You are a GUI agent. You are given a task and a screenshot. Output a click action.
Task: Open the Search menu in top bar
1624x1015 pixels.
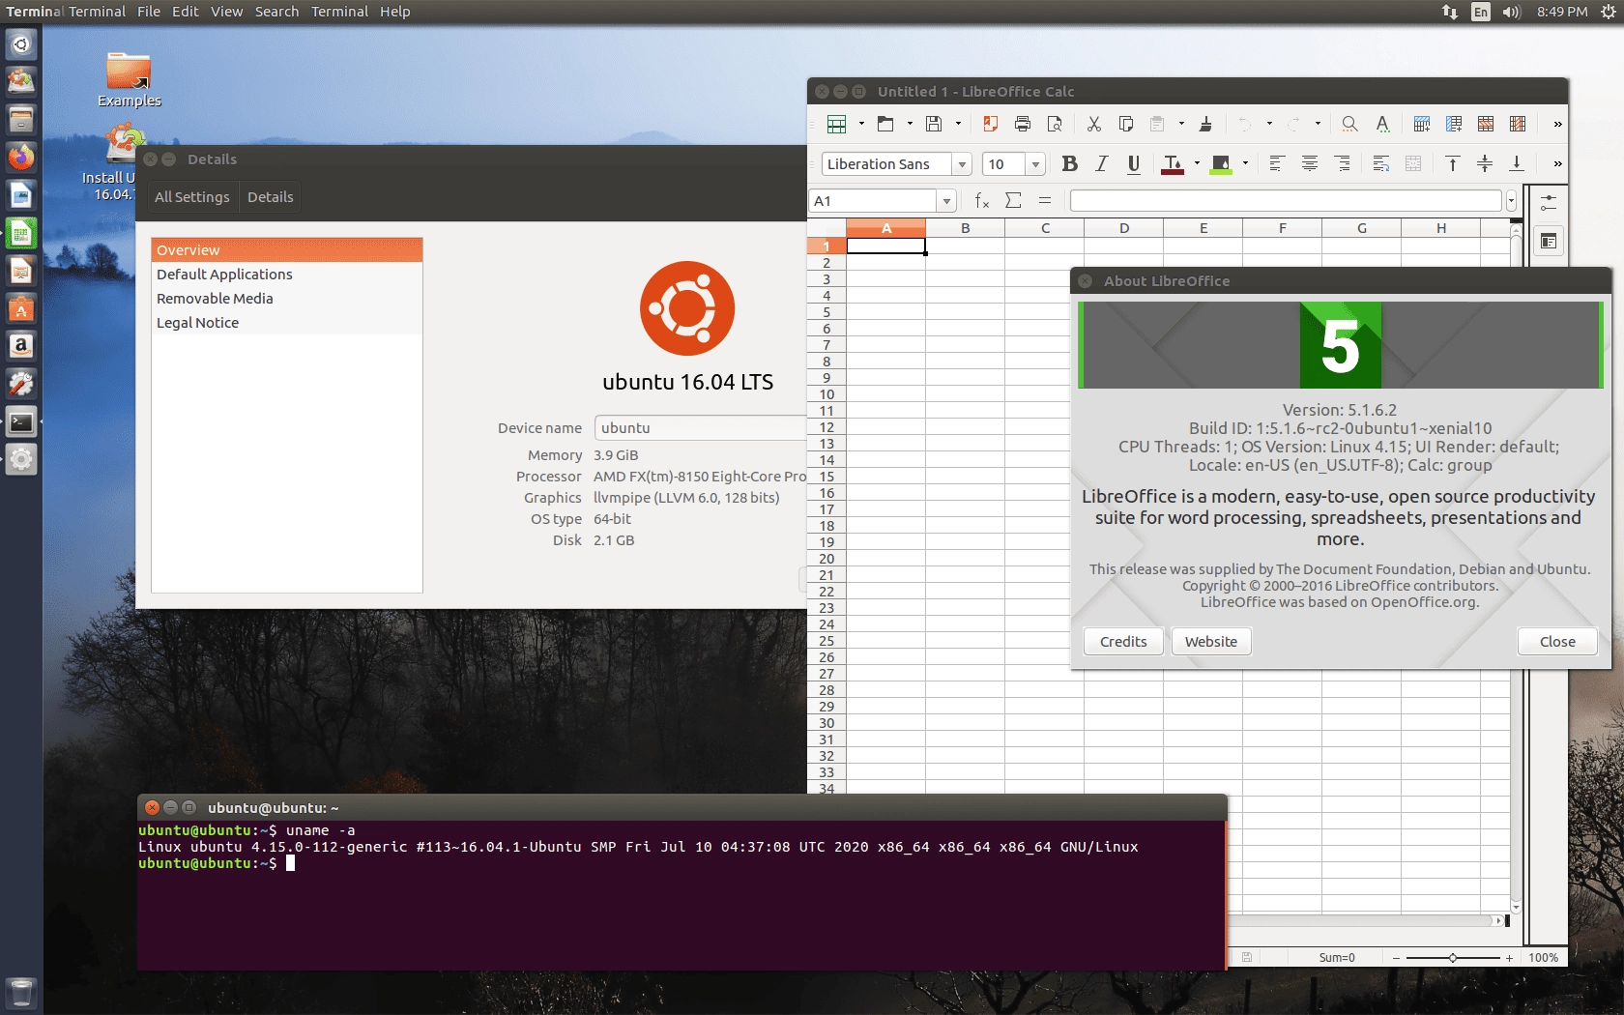coord(276,12)
